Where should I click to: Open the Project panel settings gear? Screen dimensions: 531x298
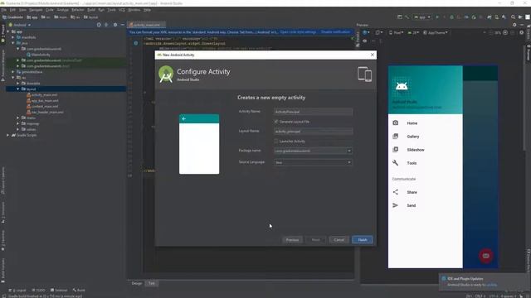click(115, 25)
